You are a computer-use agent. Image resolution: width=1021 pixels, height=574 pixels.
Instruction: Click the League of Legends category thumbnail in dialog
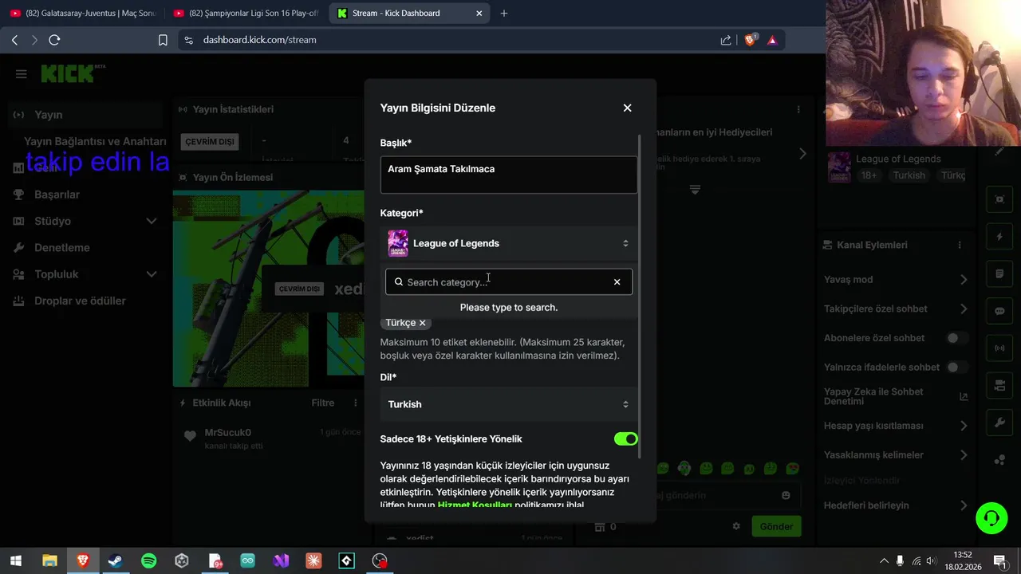(x=398, y=243)
